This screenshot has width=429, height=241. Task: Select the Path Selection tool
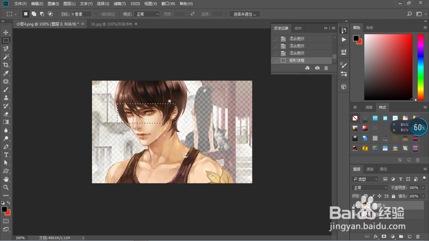pyautogui.click(x=6, y=163)
